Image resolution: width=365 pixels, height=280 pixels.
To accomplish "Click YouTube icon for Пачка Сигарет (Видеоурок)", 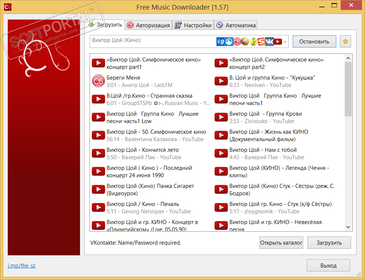I will click(x=98, y=189).
